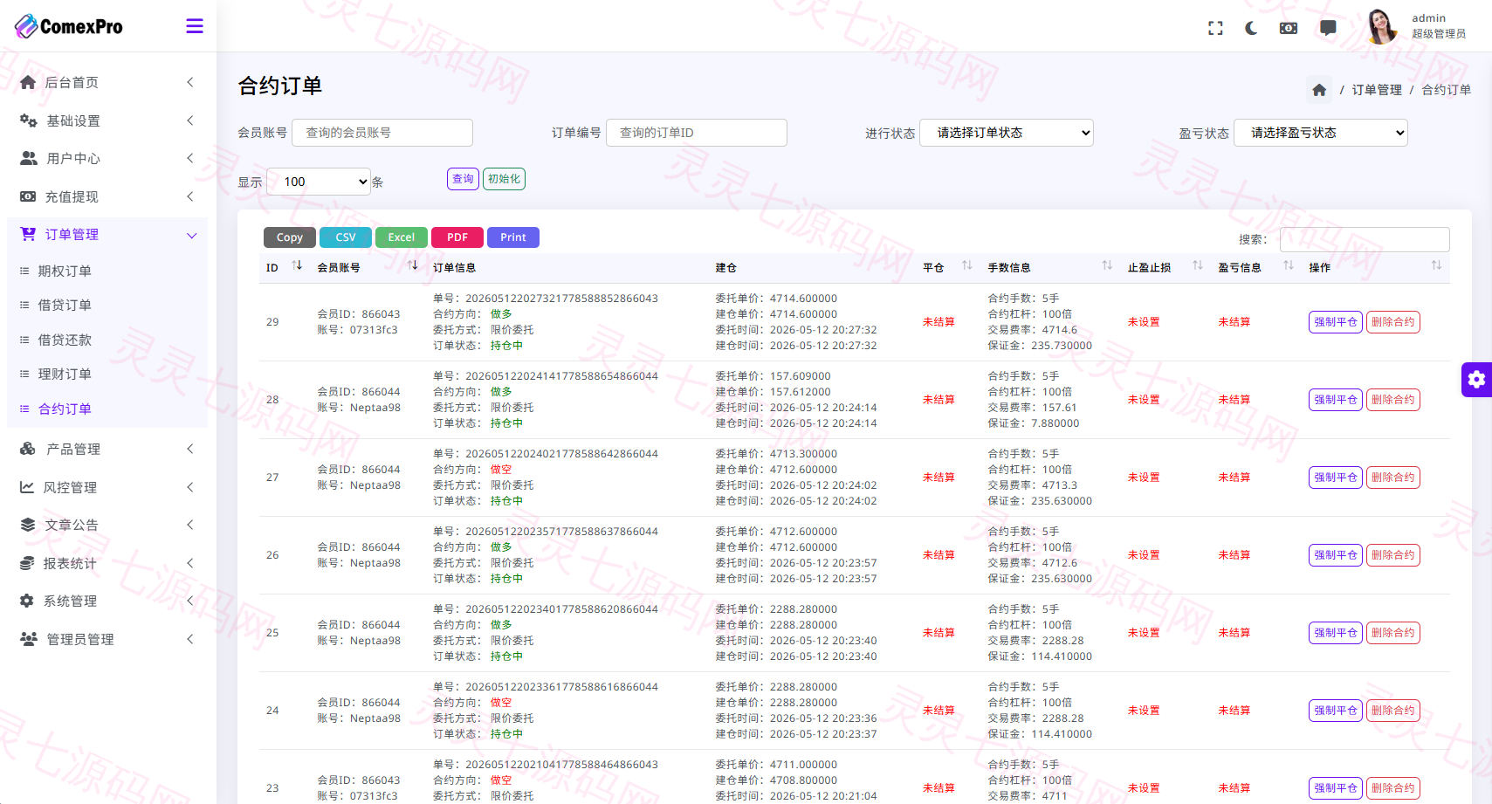Image resolution: width=1492 pixels, height=804 pixels.
Task: Expand chevron next to 后台首页
Action: click(190, 82)
